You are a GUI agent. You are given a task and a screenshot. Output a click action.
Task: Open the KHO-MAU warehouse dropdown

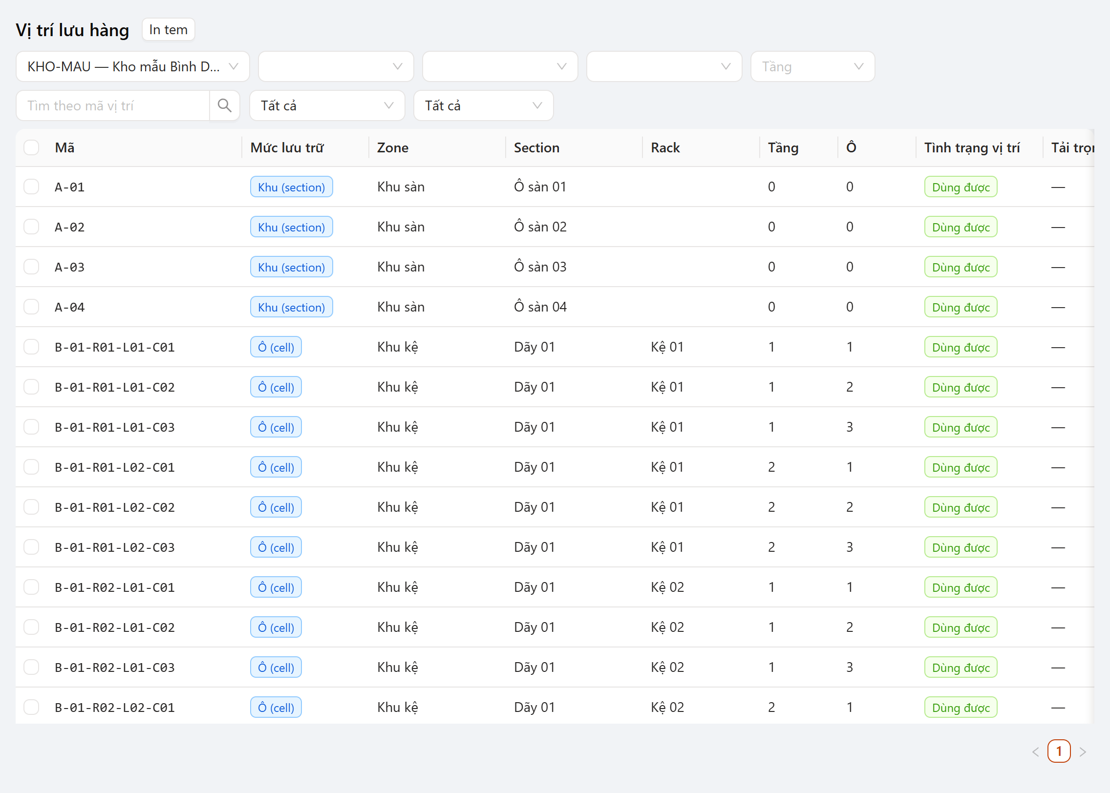pos(133,66)
